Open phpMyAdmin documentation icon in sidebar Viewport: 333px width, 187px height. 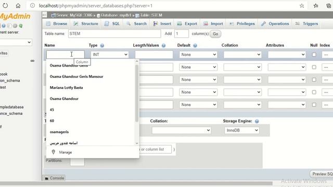pyautogui.click(x=4, y=26)
